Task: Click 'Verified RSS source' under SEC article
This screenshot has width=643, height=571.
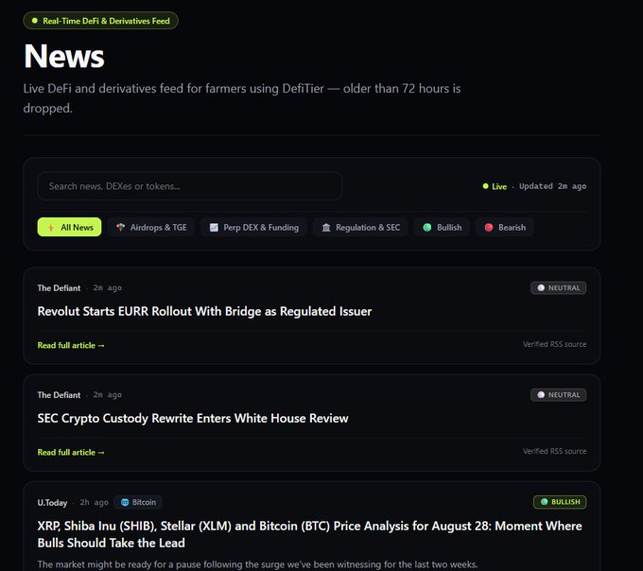Action: [x=554, y=451]
